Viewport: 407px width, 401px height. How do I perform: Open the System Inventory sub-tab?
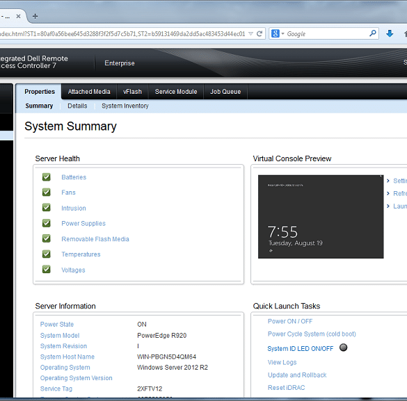[125, 106]
